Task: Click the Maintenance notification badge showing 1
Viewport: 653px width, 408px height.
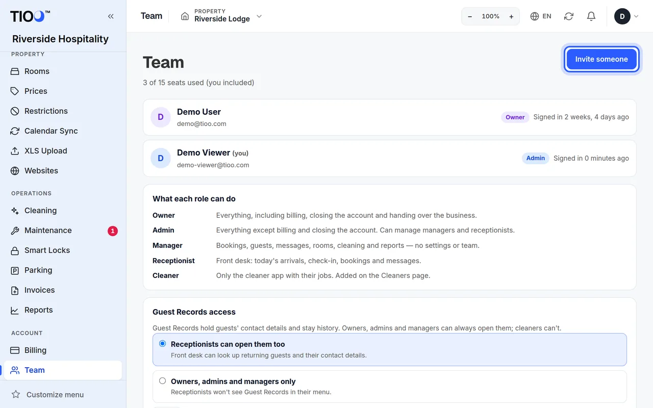Action: 113,231
